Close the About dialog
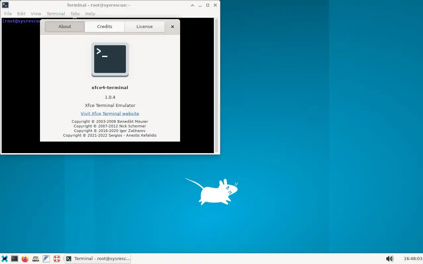This screenshot has height=264, width=423. (x=172, y=27)
